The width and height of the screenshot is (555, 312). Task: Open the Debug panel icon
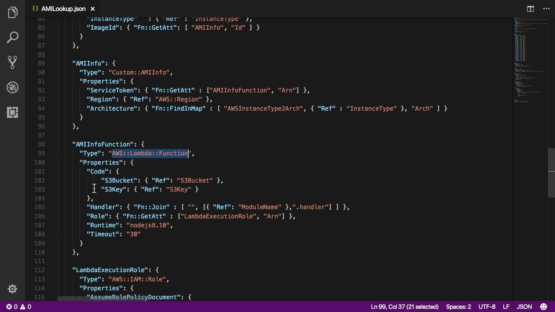pos(12,87)
